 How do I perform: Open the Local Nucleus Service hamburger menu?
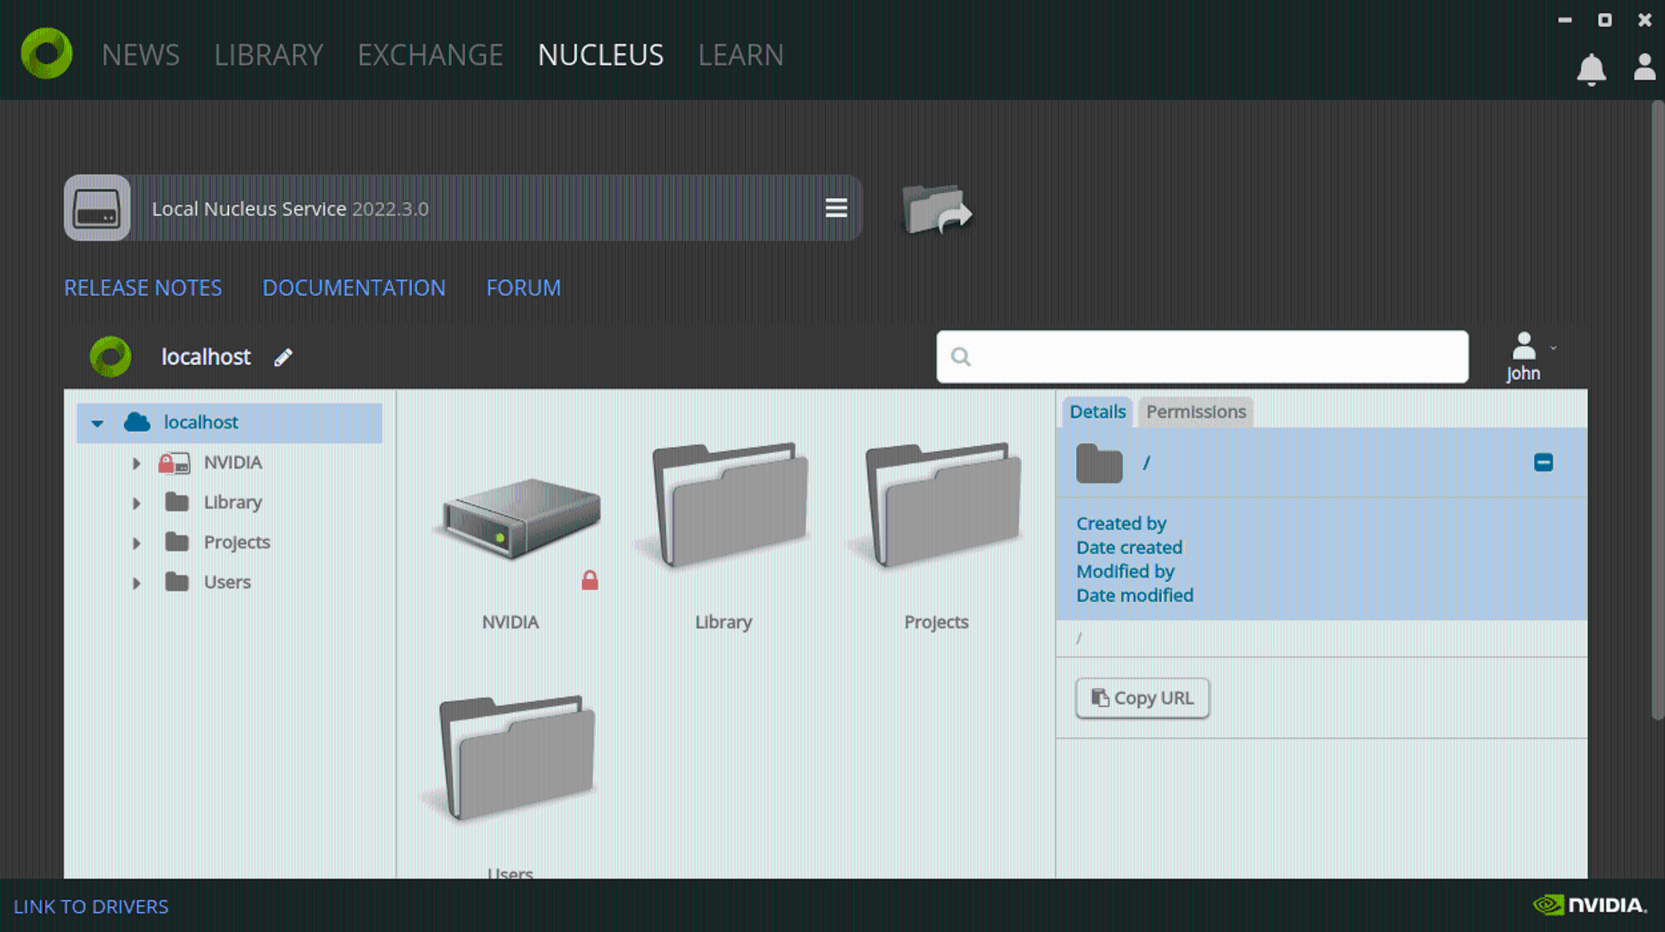[836, 208]
